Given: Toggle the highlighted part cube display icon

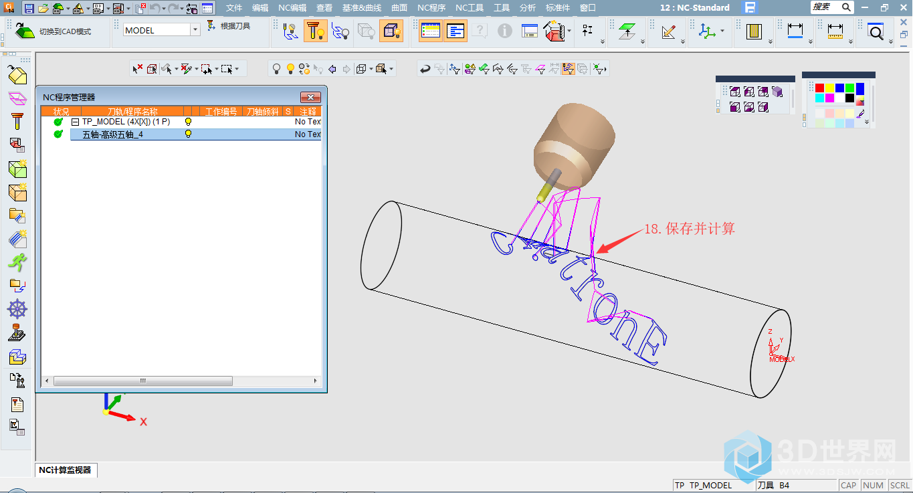Looking at the screenshot, I should tap(391, 31).
